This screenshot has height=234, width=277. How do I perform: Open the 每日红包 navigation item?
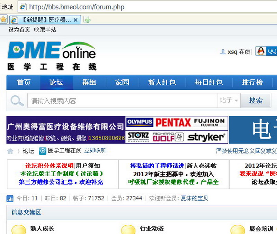[208, 83]
